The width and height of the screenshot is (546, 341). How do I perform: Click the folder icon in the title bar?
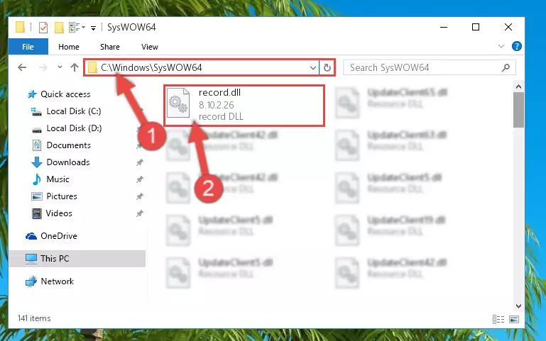(x=20, y=27)
